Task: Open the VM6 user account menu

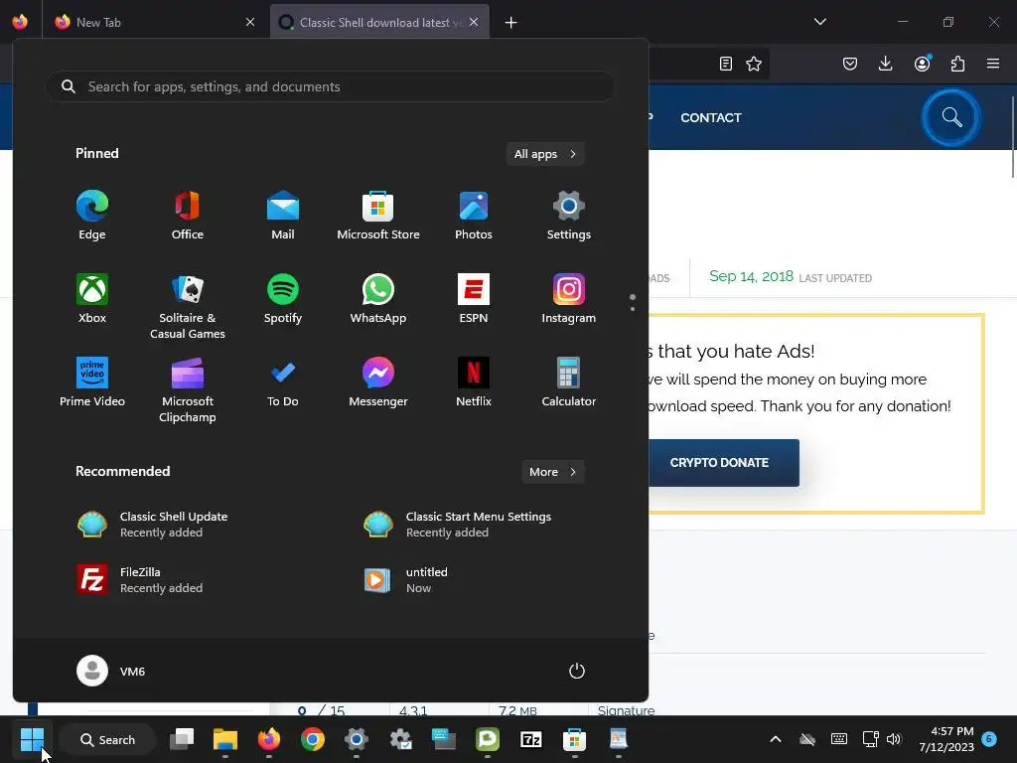Action: point(111,671)
